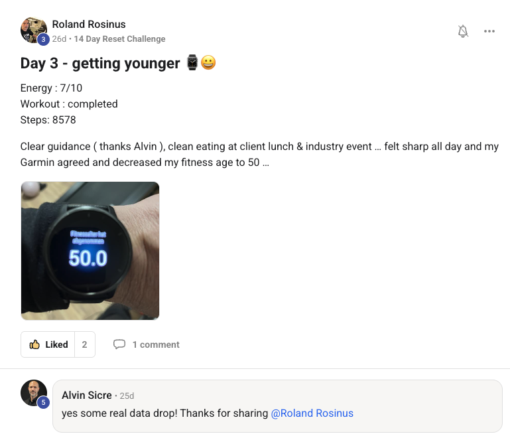510x440 pixels.
Task: Click the watch emoji in the post title
Action: pyautogui.click(x=192, y=62)
